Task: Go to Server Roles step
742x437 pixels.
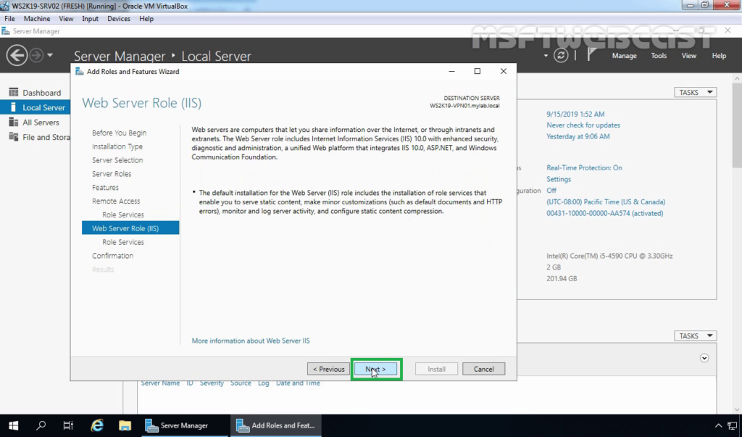Action: [x=111, y=174]
